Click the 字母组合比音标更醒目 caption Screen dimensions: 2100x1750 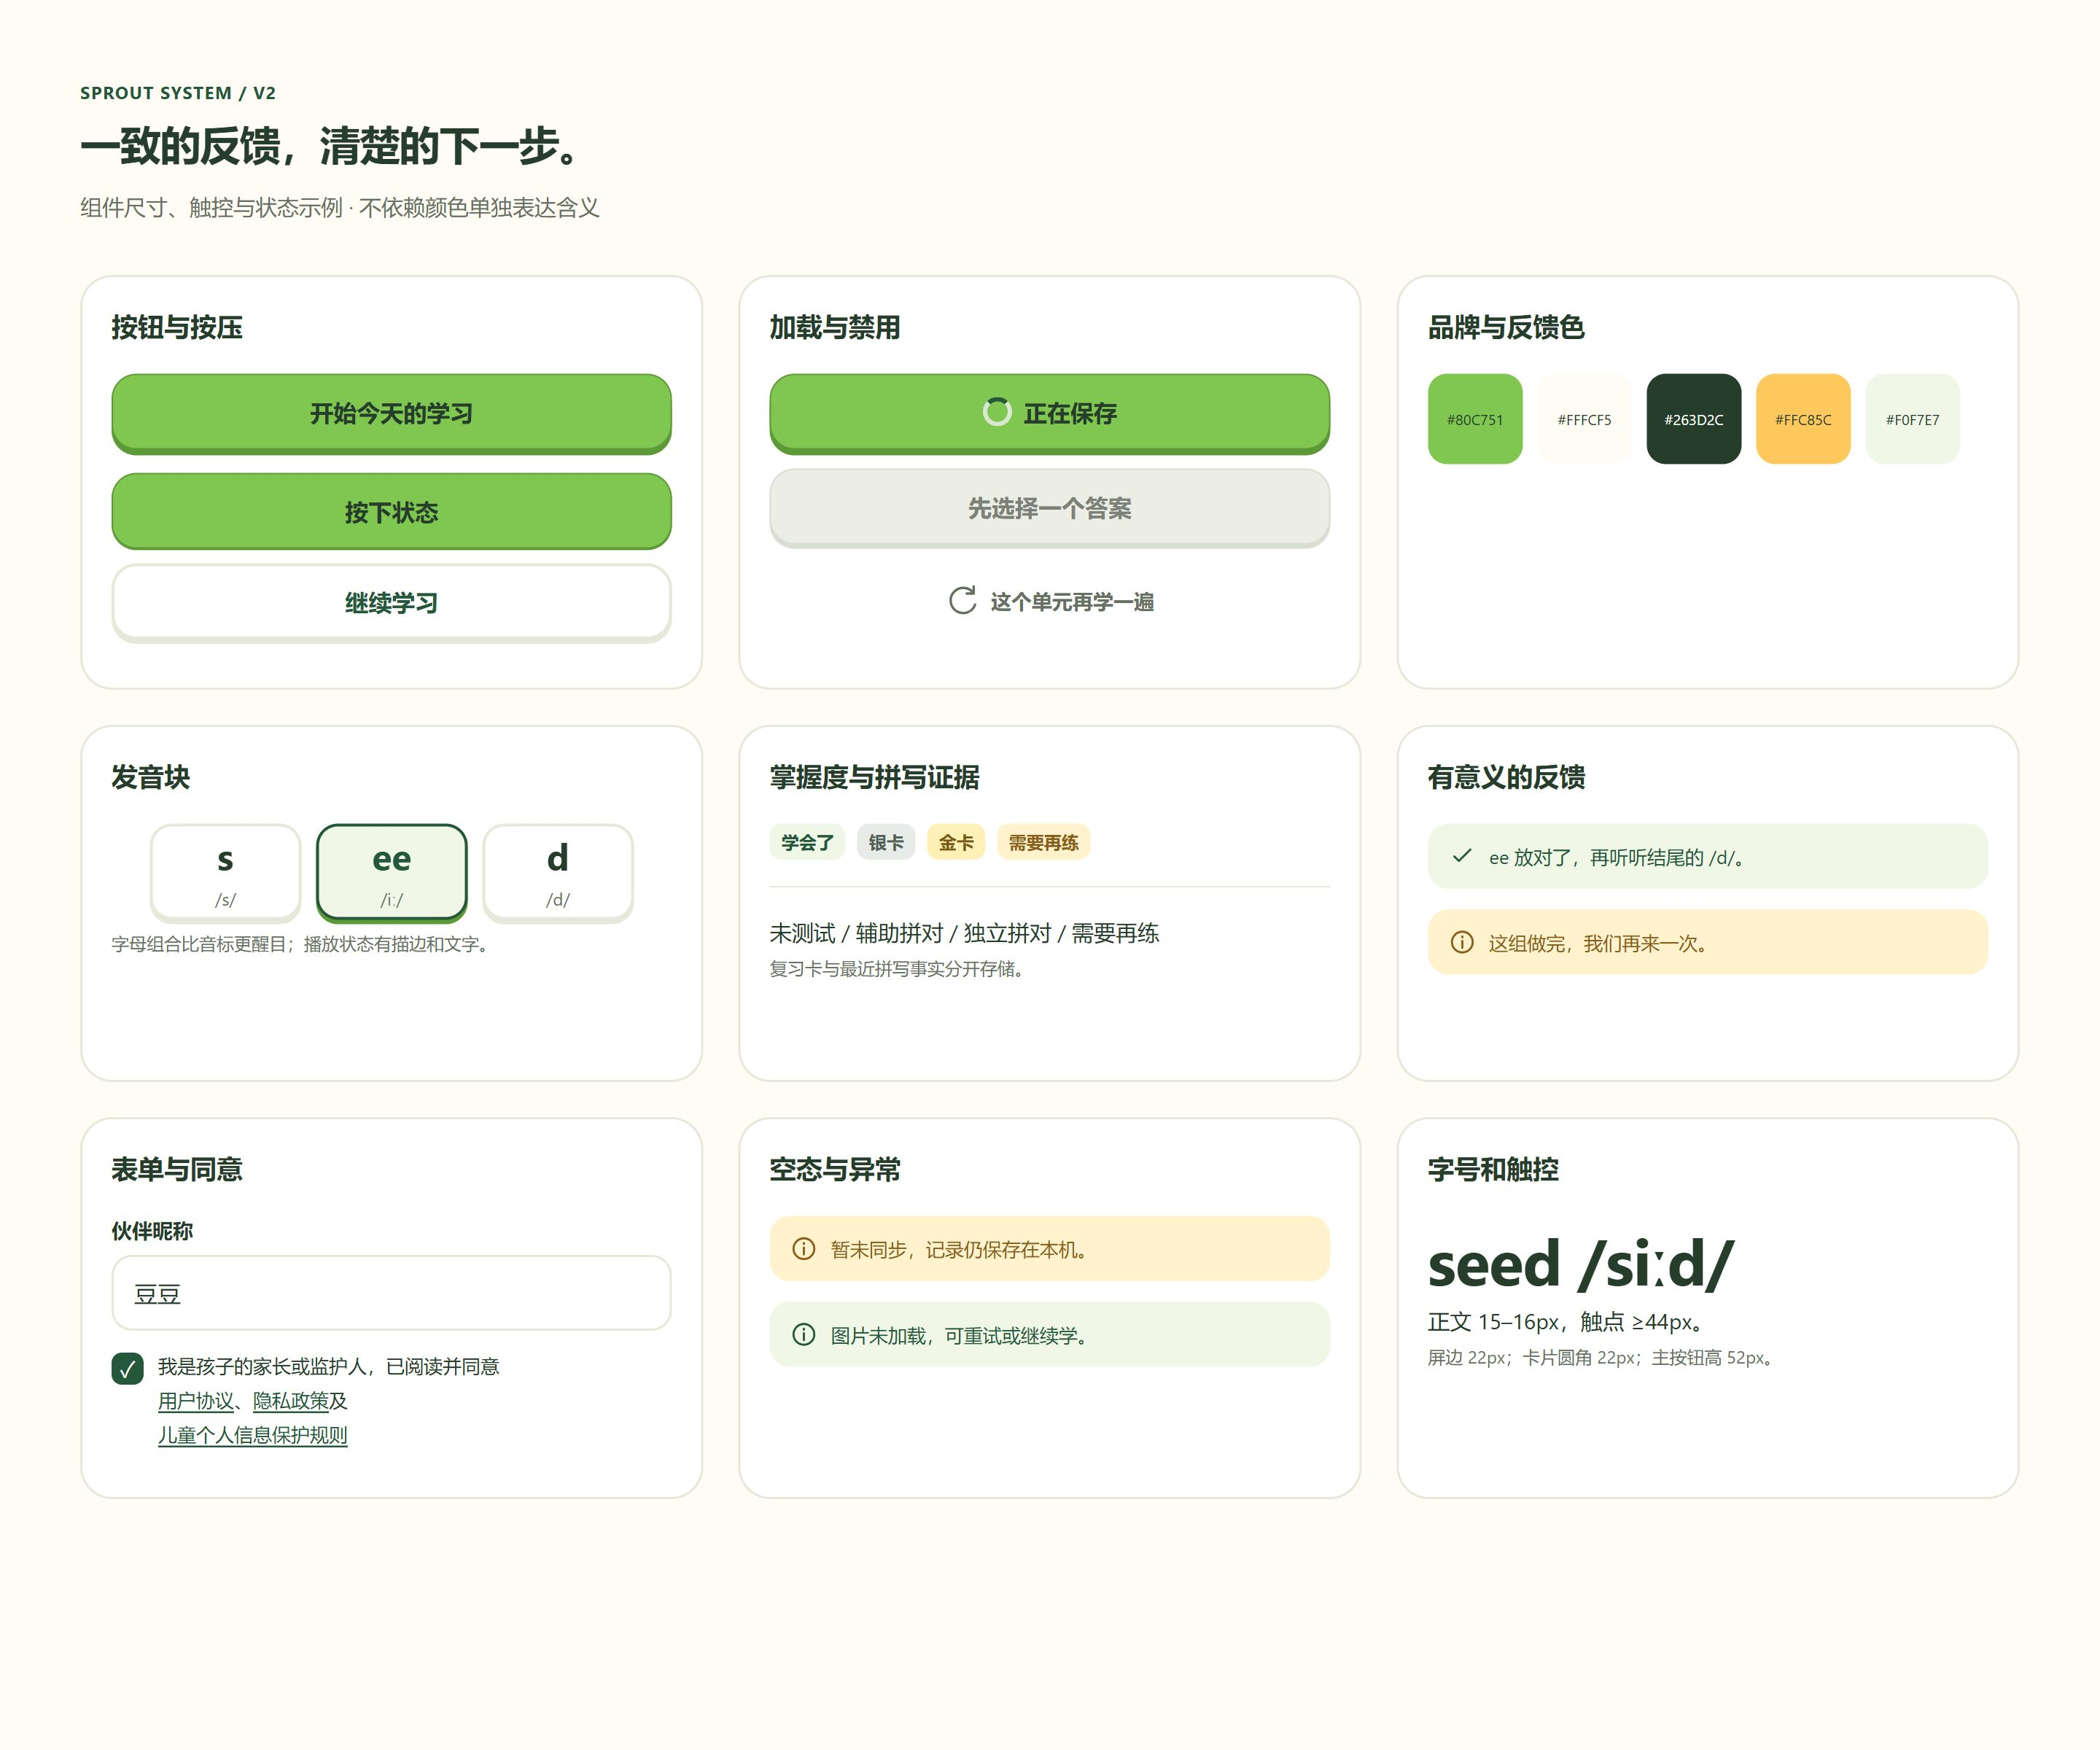[x=302, y=944]
